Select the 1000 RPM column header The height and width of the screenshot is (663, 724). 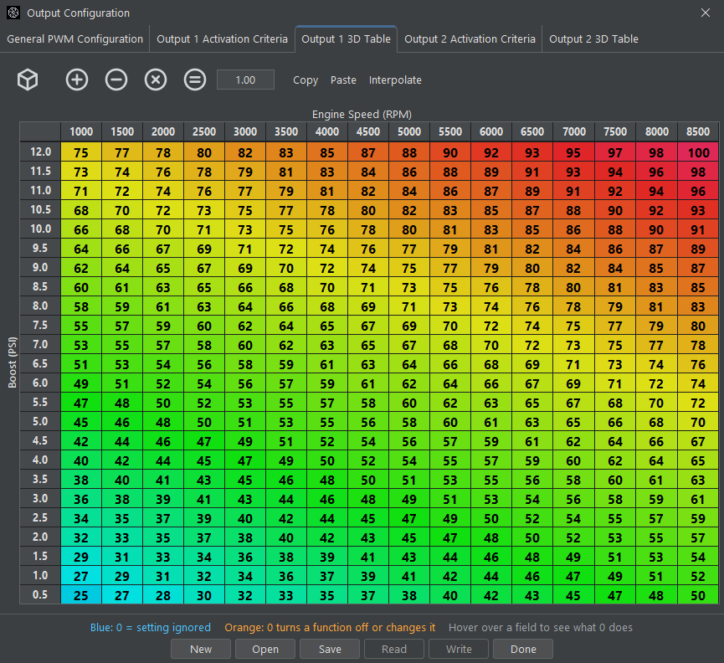pos(81,131)
